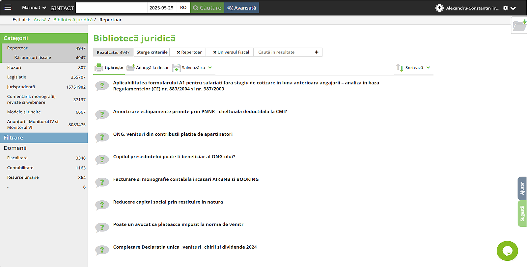Filter by Contabilitate domain

coord(44,168)
